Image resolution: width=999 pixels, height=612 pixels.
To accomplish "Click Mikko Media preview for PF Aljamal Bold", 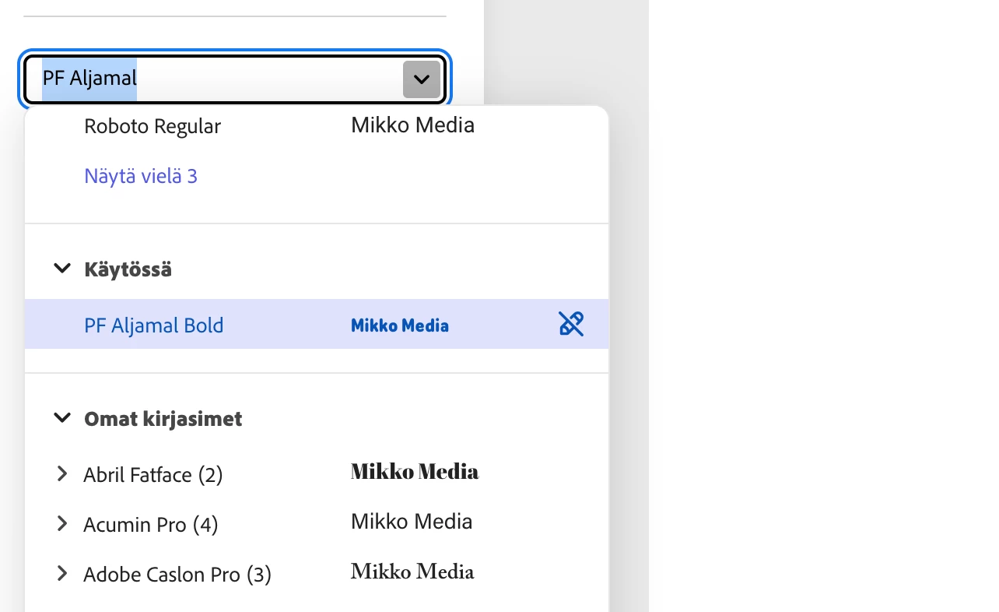I will 400,325.
